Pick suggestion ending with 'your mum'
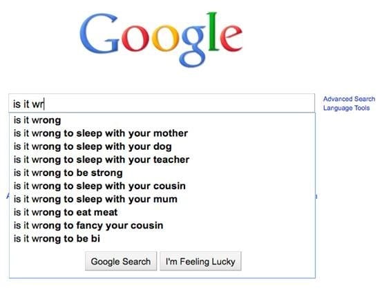 tap(162, 199)
